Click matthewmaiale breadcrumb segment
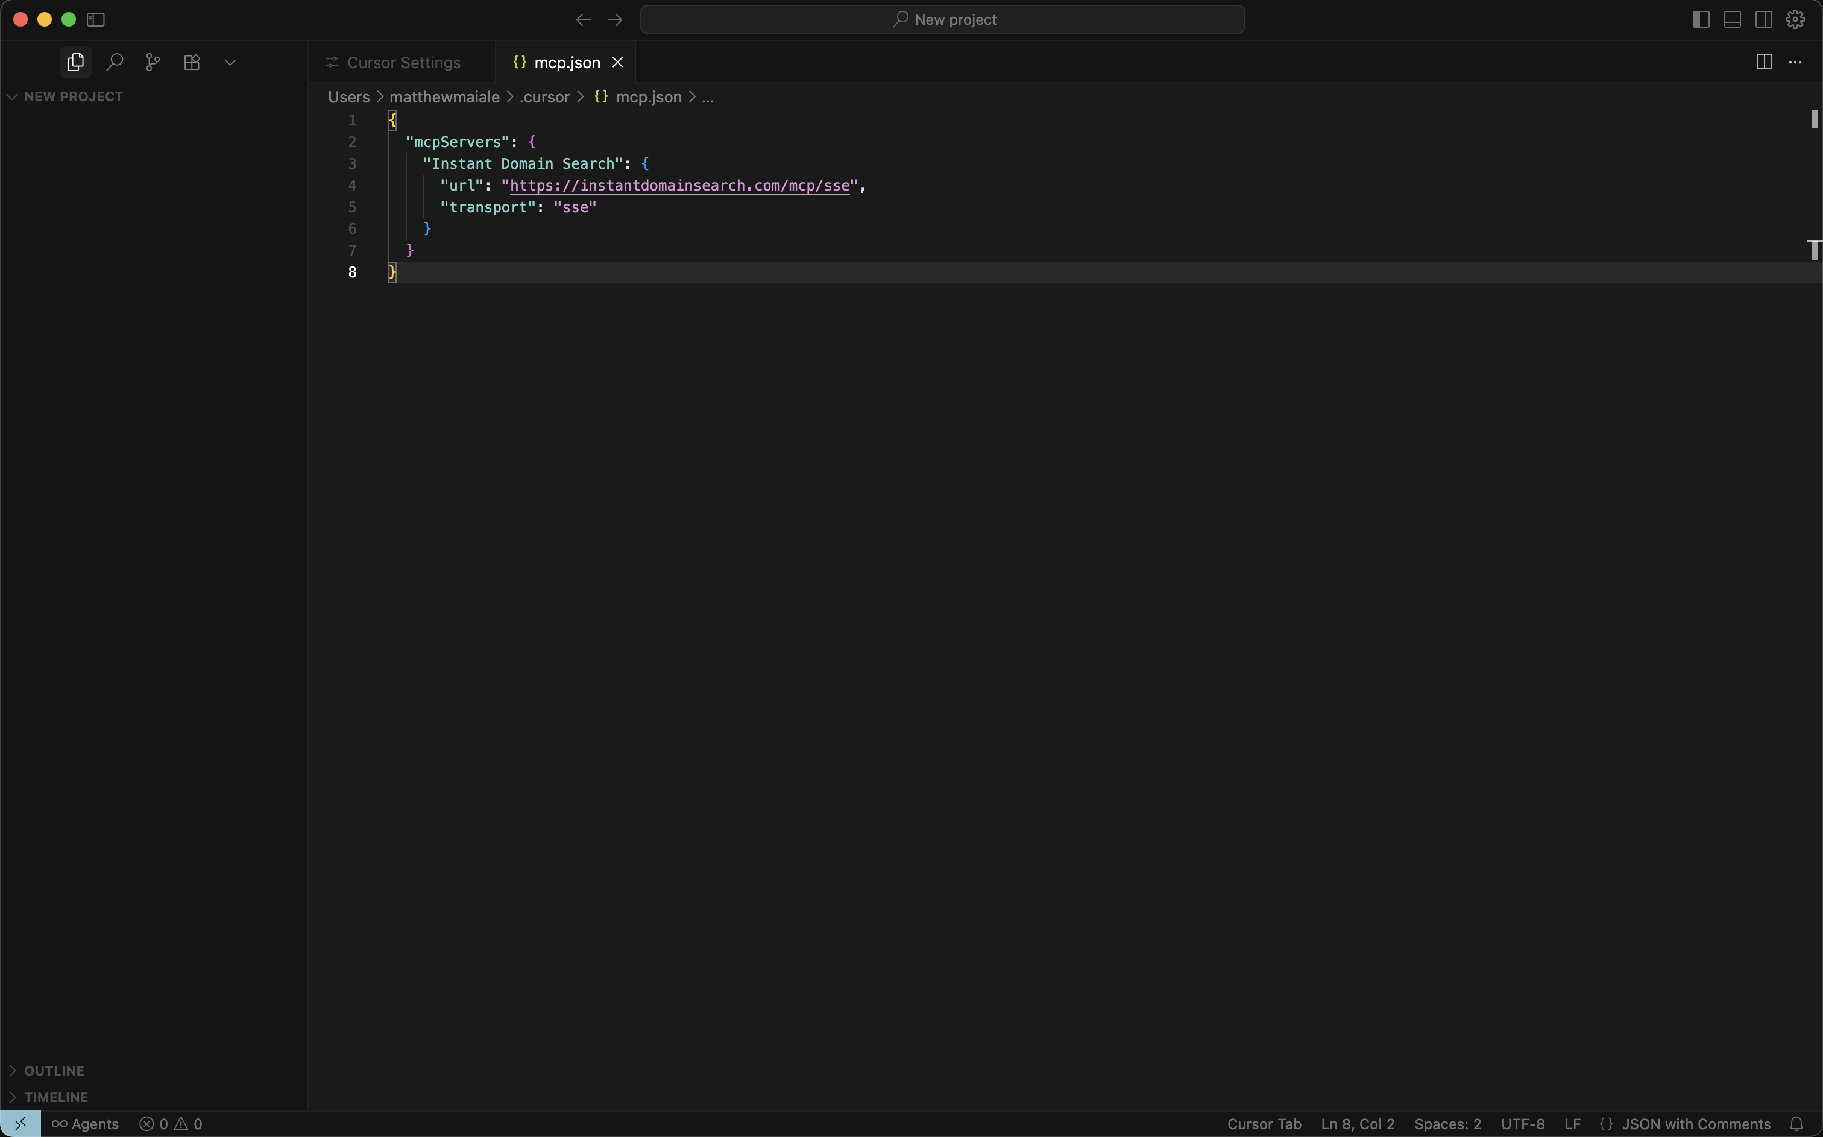This screenshot has width=1823, height=1137. pos(444,97)
